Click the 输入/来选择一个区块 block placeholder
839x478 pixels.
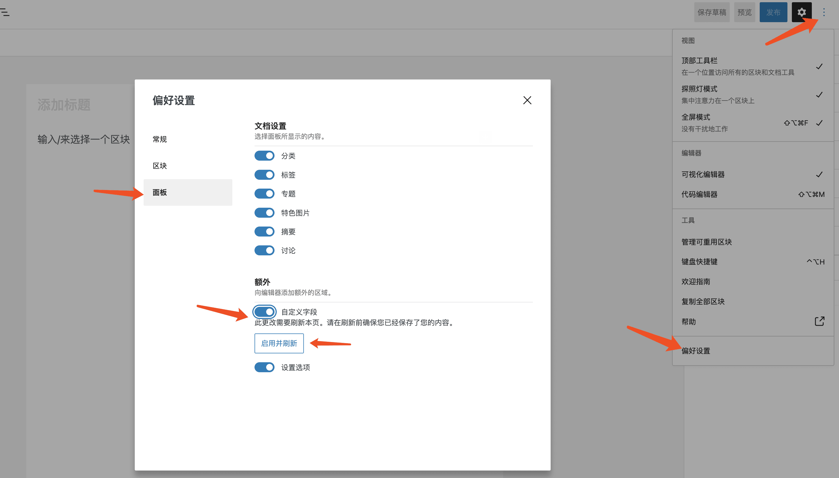coord(83,139)
